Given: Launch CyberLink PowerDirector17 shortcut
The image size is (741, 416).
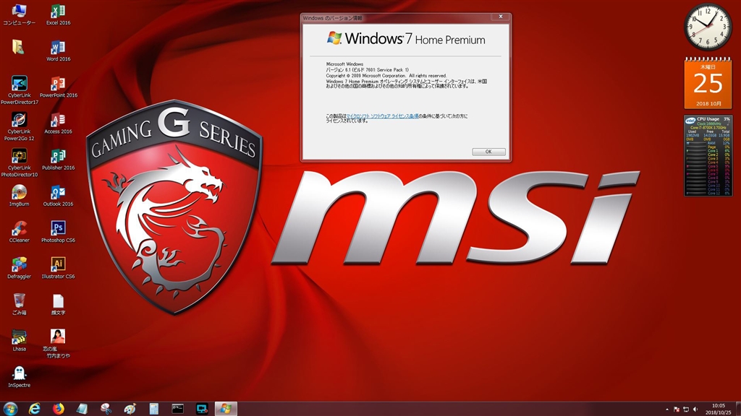Looking at the screenshot, I should click(x=20, y=90).
